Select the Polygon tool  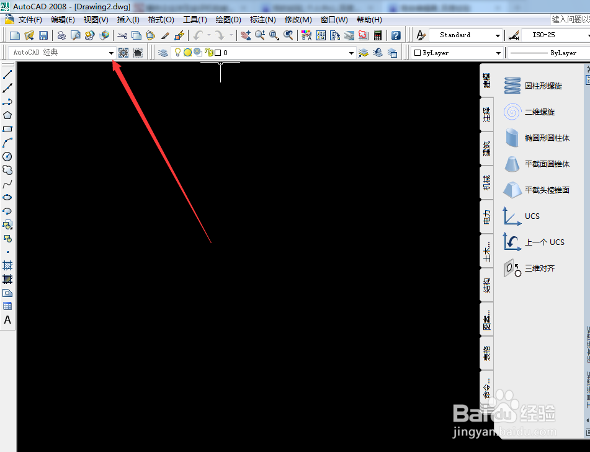[x=7, y=115]
